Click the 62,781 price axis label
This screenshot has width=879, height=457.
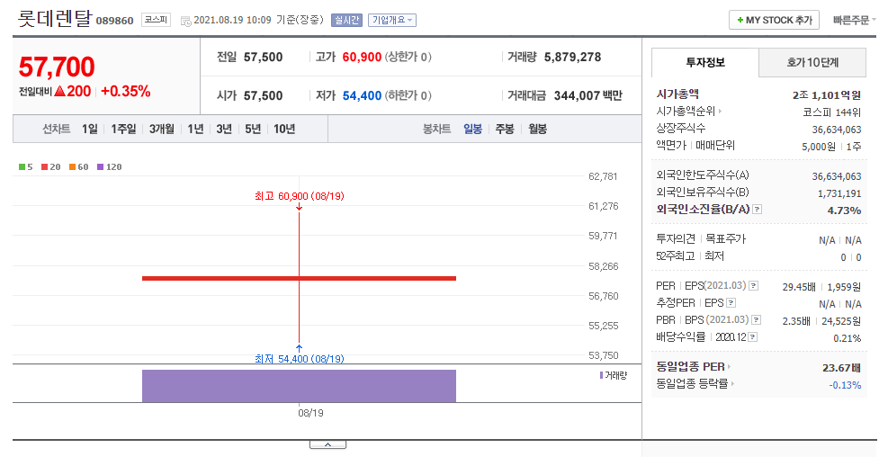603,176
